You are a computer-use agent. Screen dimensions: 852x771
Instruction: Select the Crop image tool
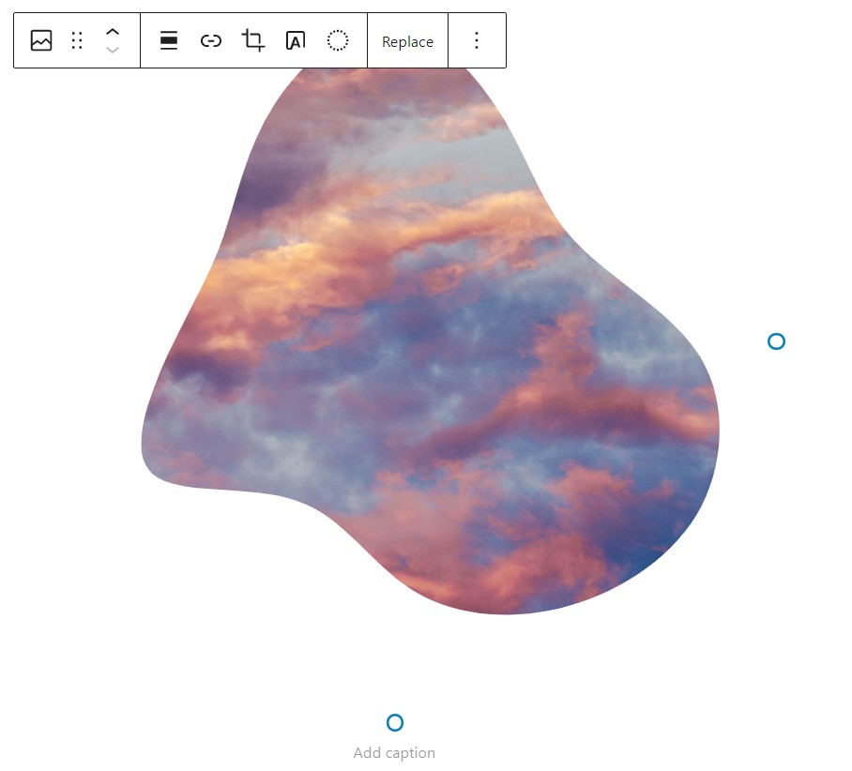tap(253, 40)
